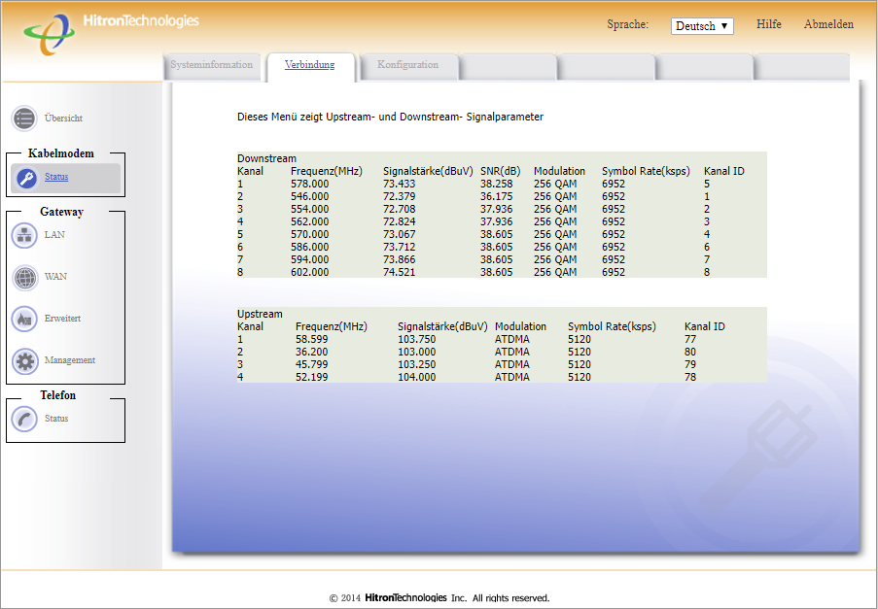Open the Erweitert text link
The width and height of the screenshot is (878, 609).
pos(62,319)
